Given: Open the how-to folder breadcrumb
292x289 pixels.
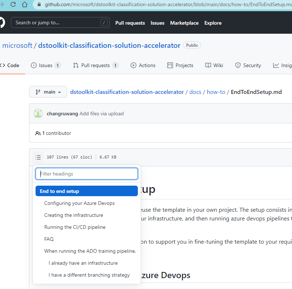Looking at the screenshot, I should 216,92.
